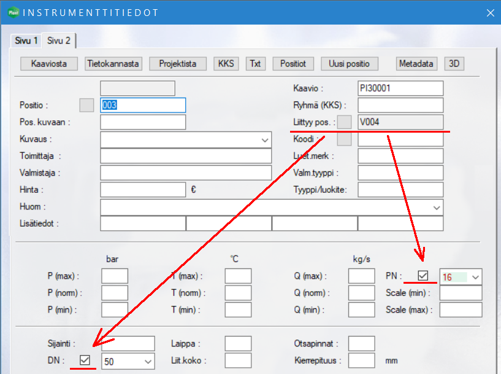Click the P (min) input field

point(115,310)
